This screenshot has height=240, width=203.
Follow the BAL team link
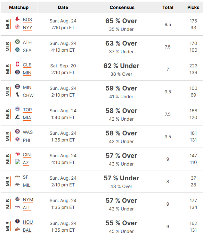pos(27,230)
